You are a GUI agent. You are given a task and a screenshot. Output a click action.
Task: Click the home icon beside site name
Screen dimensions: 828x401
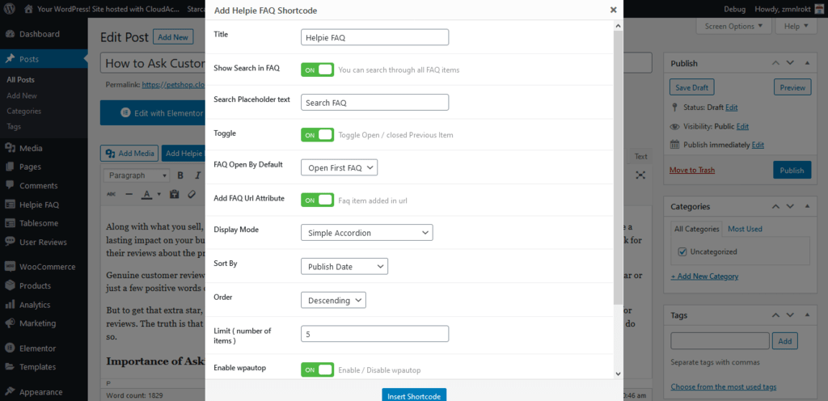[28, 9]
